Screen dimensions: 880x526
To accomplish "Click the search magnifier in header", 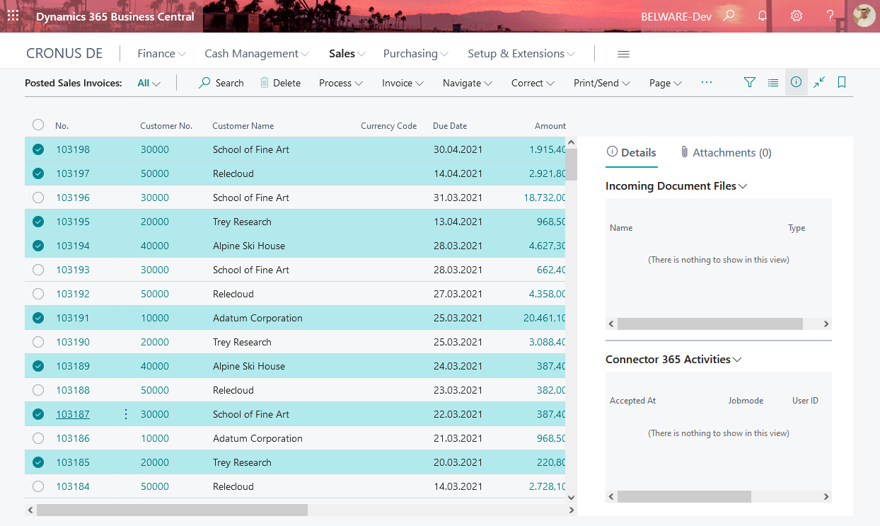I will point(729,16).
